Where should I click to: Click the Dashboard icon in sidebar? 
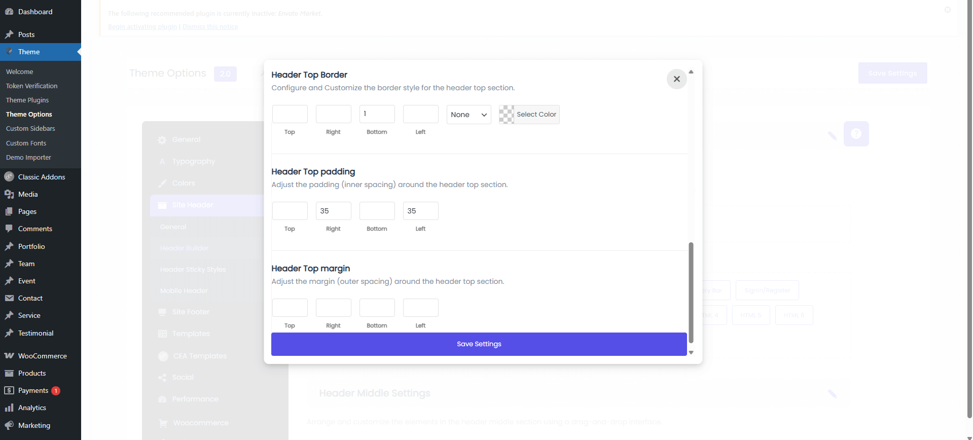pos(9,12)
